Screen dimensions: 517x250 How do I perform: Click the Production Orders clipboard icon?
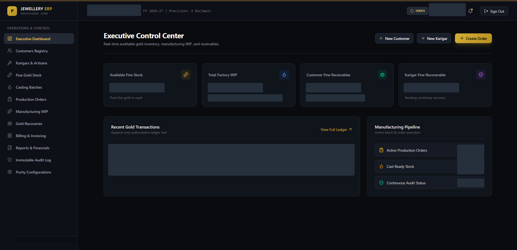tap(10, 99)
